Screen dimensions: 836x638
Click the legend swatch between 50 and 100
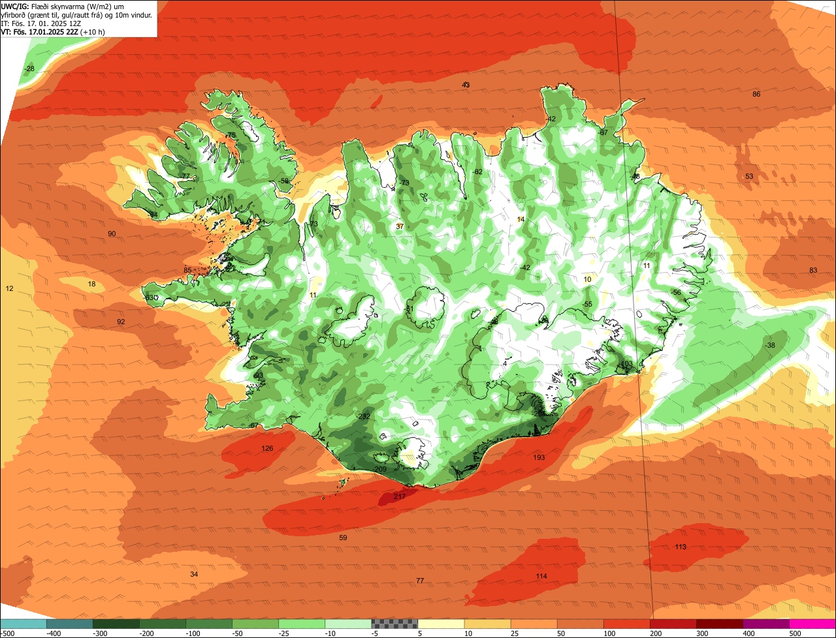point(580,624)
